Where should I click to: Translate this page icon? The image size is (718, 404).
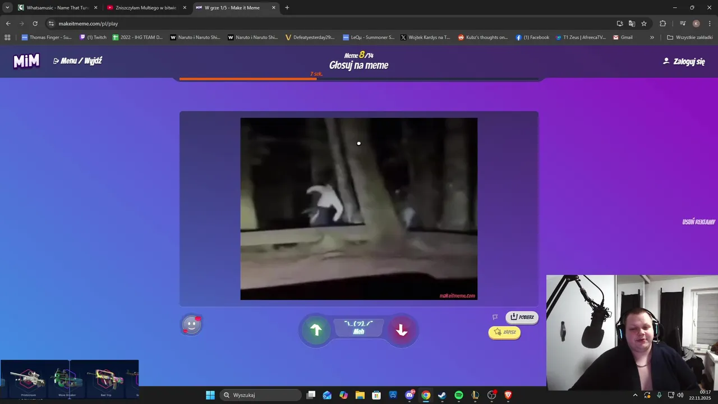pyautogui.click(x=632, y=24)
